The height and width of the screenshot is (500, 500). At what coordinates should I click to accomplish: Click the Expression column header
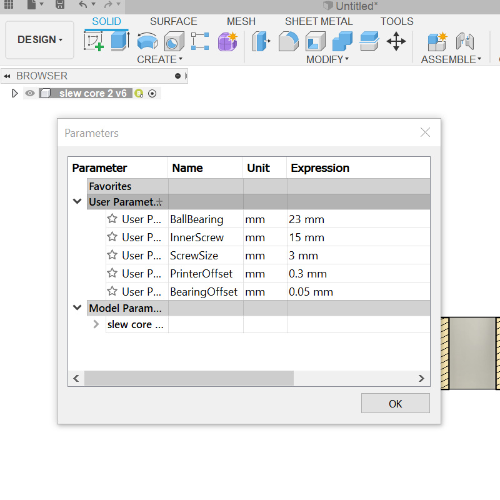(358, 167)
